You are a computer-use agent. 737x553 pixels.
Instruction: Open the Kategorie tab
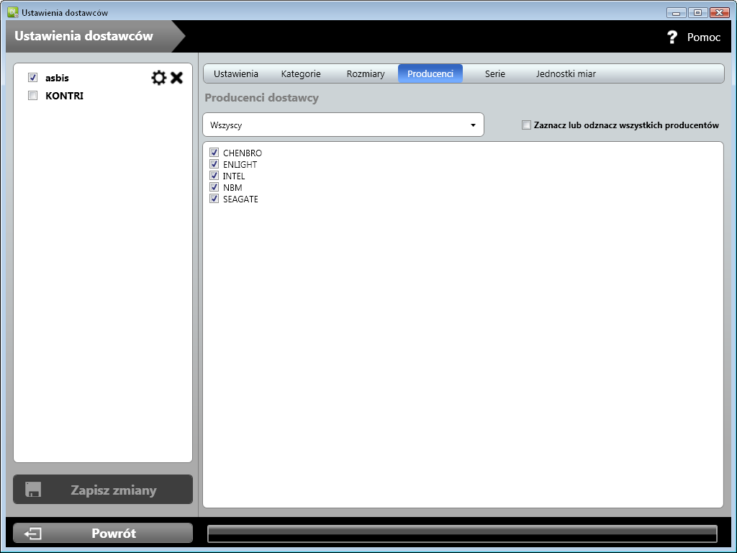301,74
